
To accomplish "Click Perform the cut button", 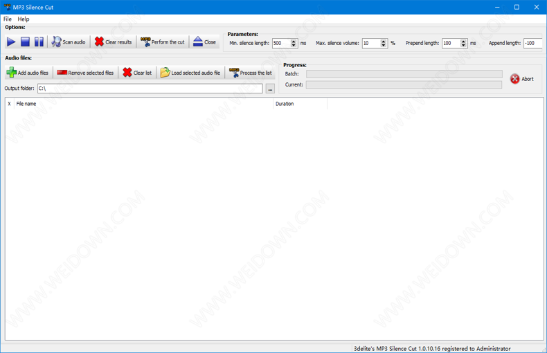I will [163, 42].
